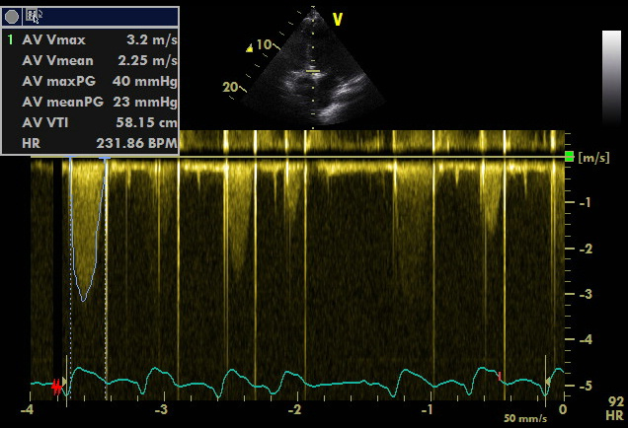Click the -2 second mark on time axis
Screen dimensions: 628x428
tap(294, 409)
